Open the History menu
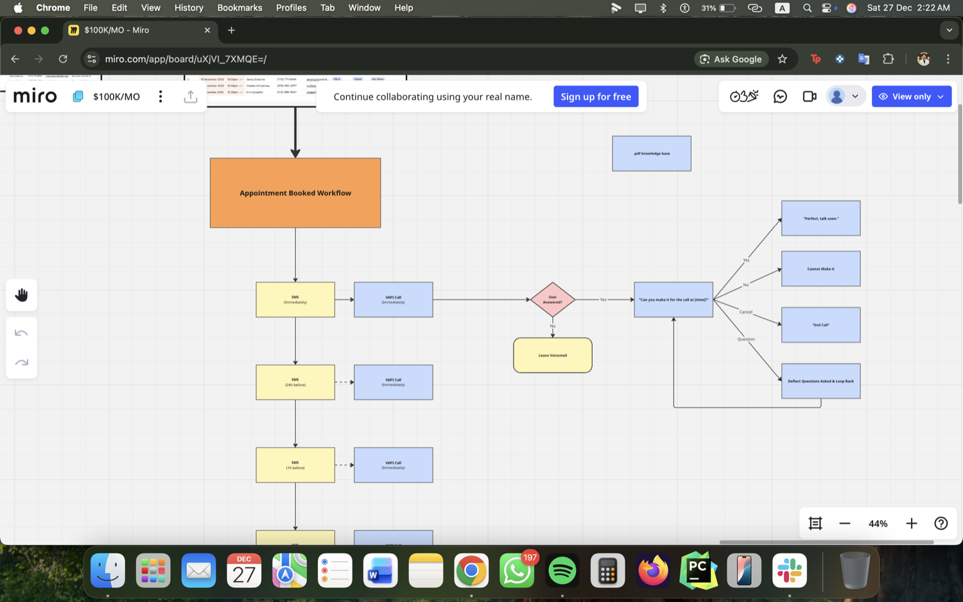Image resolution: width=963 pixels, height=602 pixels. click(189, 8)
